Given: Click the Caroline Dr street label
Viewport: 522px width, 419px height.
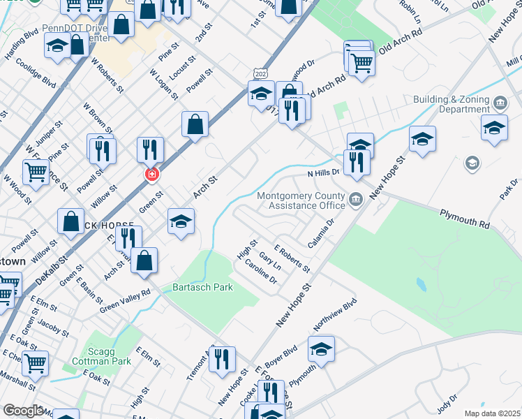Looking at the screenshot, I should (261, 272).
